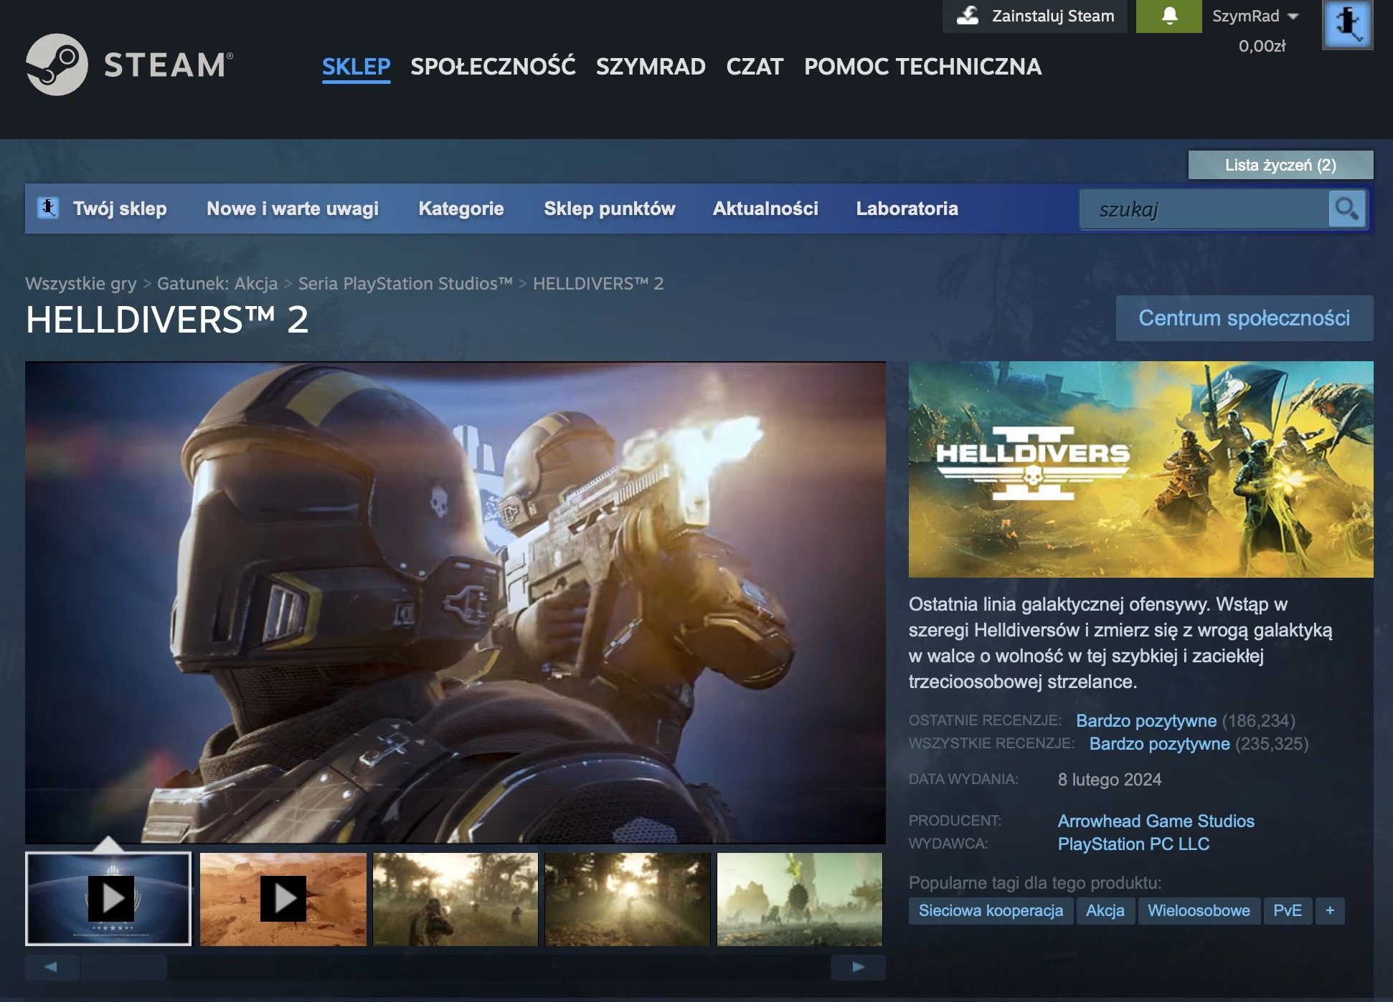
Task: Click the HELLDIVERS™ 2 page title
Action: pos(167,320)
